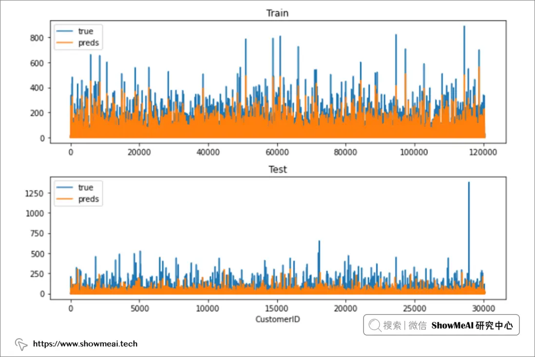Click the 40000 x-axis tick in Train
This screenshot has width=535, height=357.
[x=208, y=152]
